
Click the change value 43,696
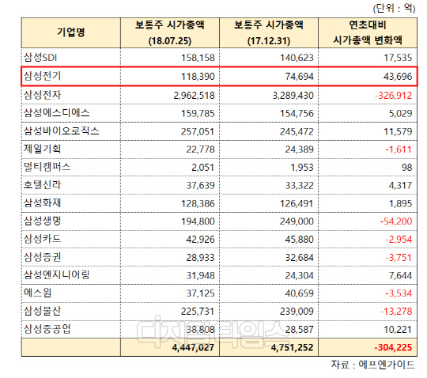(x=398, y=77)
